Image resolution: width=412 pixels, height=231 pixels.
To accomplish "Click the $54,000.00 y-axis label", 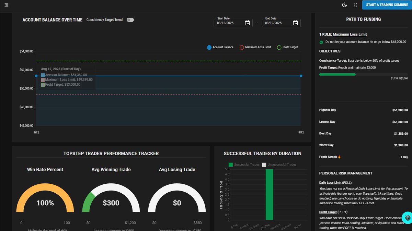I will [x=26, y=51].
